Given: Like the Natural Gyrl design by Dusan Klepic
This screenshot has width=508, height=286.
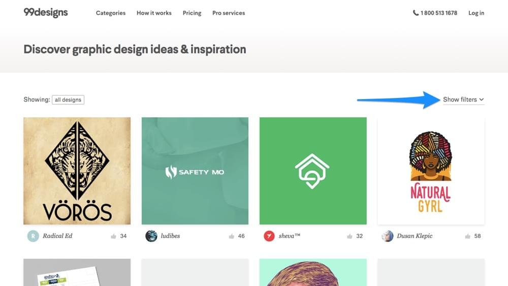Looking at the screenshot, I should [x=467, y=236].
